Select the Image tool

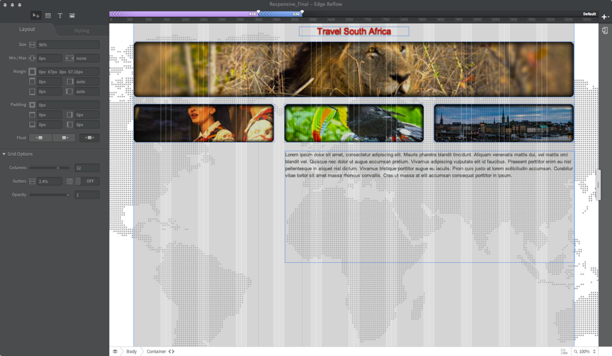72,16
